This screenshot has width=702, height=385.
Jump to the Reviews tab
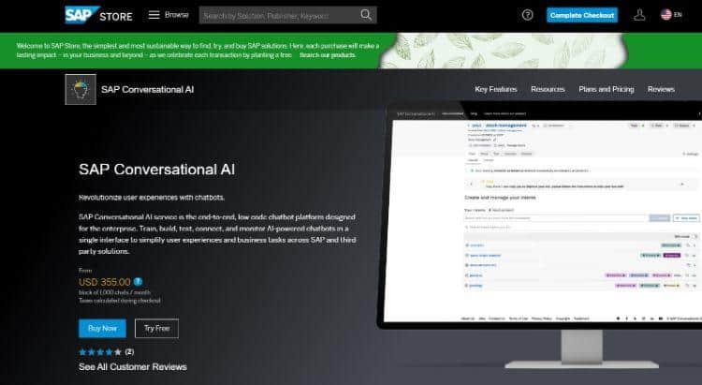(x=661, y=89)
